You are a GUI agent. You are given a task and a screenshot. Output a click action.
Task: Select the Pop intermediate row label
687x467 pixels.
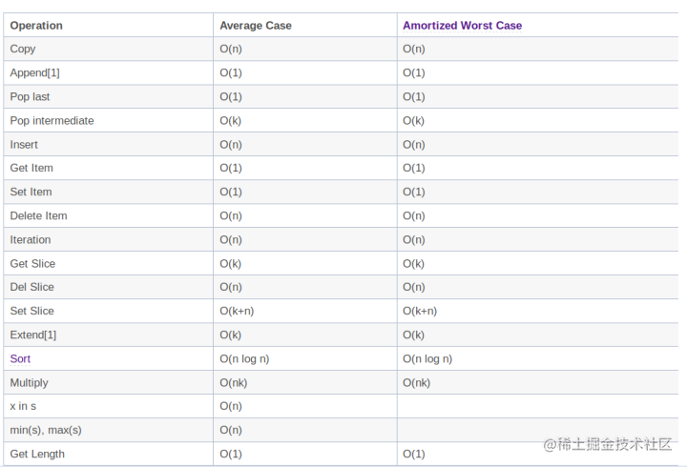click(52, 121)
